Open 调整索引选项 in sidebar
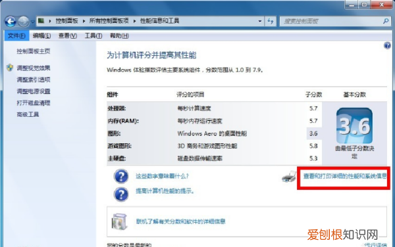 click(34, 79)
